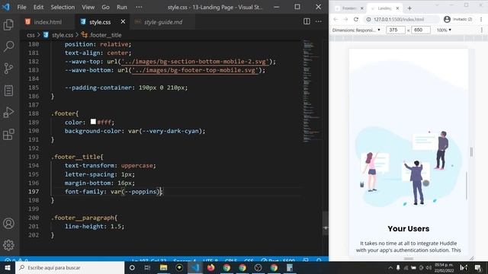Open the Chrome three-dot menu
The height and width of the screenshot is (274, 488).
pyautogui.click(x=481, y=19)
